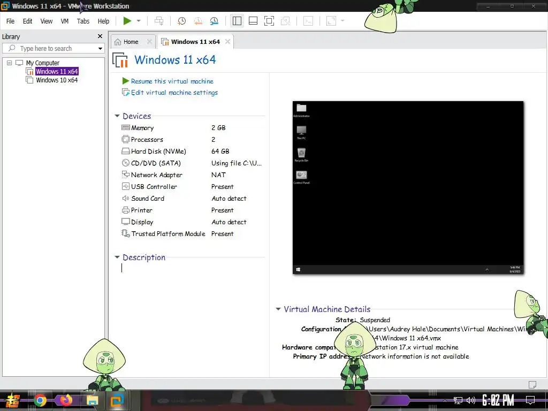548x411 pixels.
Task: Click the Unity mode toolbar icon
Action: 286,21
